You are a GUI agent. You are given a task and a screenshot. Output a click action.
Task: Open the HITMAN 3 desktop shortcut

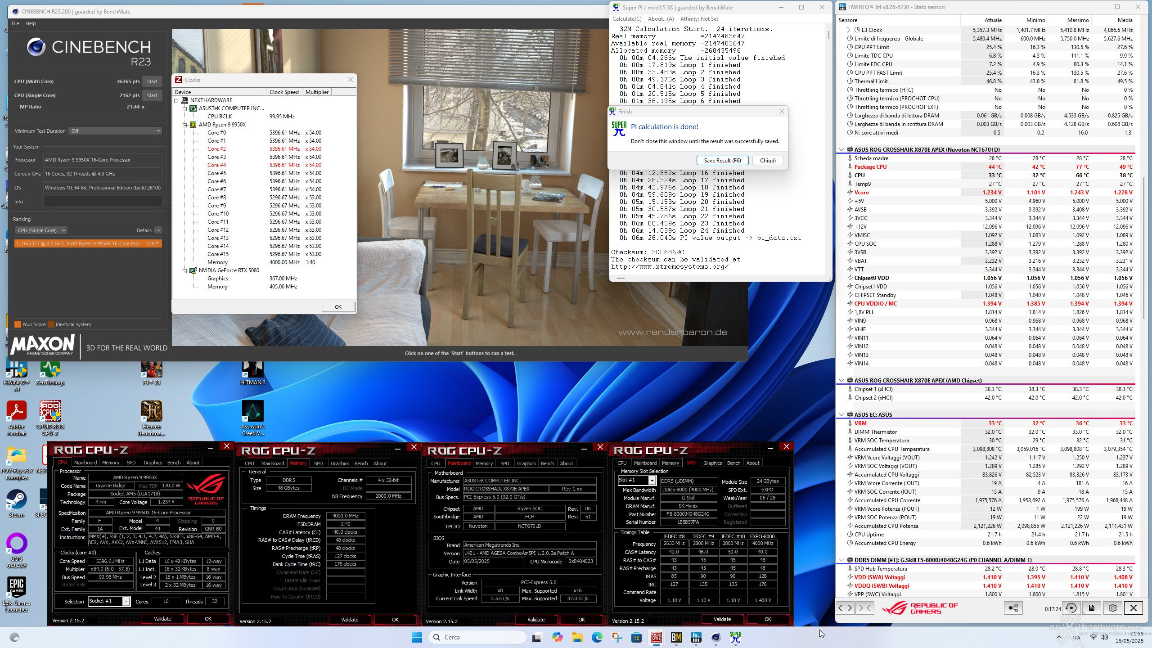252,373
